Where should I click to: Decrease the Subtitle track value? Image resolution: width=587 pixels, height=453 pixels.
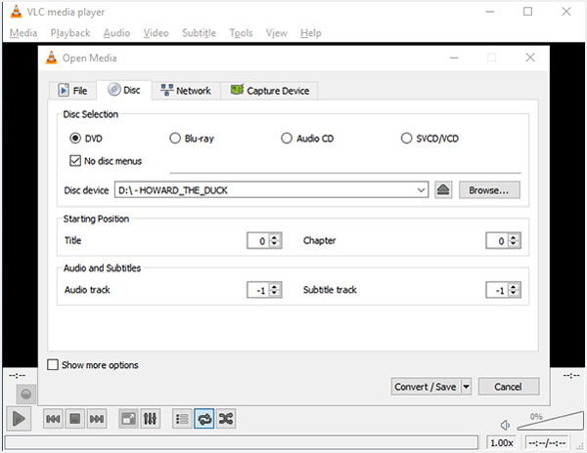coord(514,293)
